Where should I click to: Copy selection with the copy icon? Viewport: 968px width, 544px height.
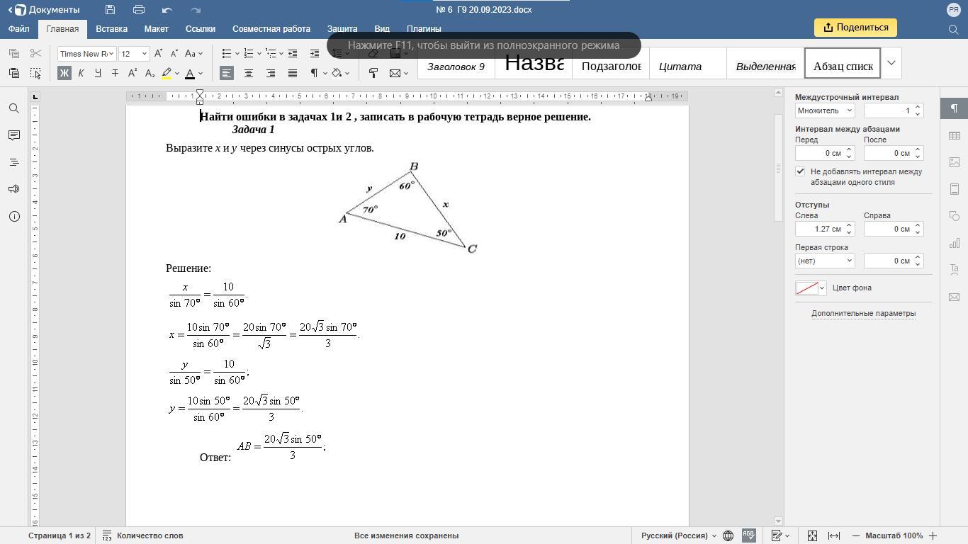[14, 53]
